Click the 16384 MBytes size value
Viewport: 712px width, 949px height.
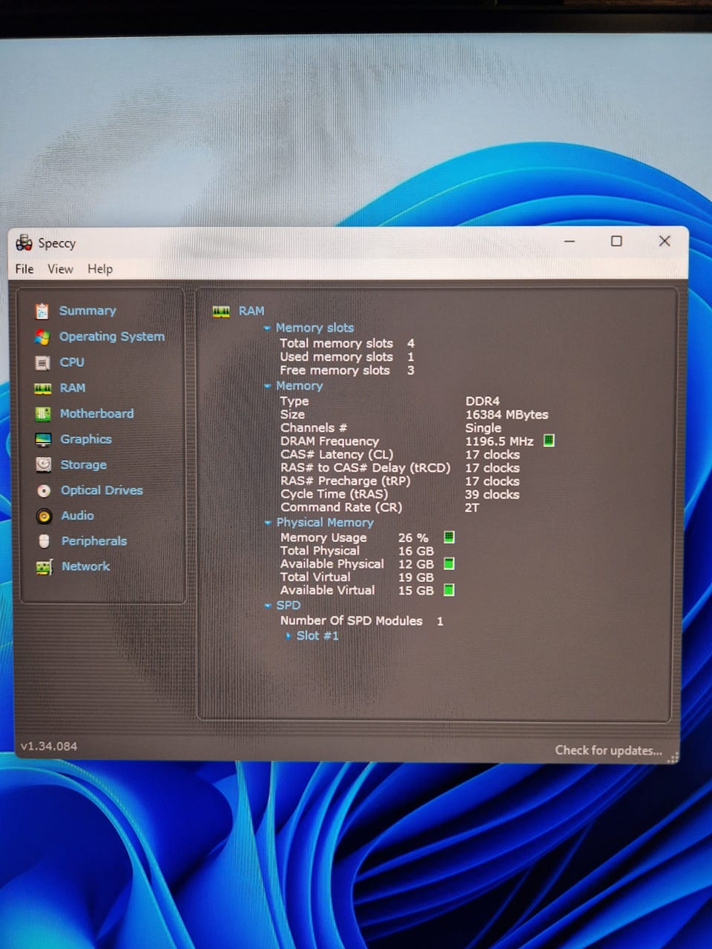507,414
